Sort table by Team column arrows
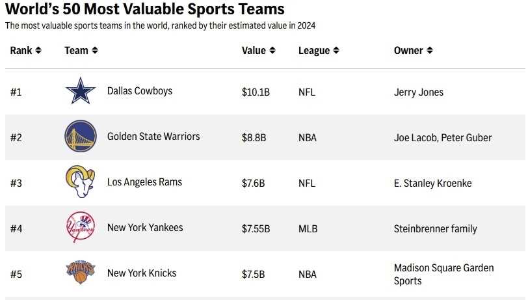Screen dimensions: 528x300 pos(95,51)
